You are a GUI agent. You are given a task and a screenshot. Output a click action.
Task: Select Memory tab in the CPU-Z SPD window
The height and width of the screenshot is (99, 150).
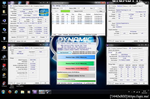point(125,48)
